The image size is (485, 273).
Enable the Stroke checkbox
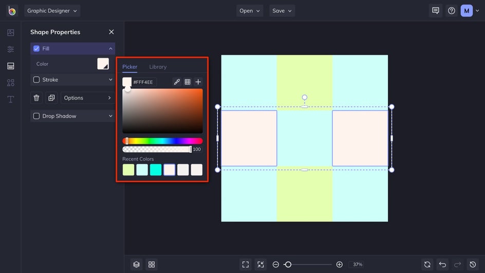click(x=36, y=80)
